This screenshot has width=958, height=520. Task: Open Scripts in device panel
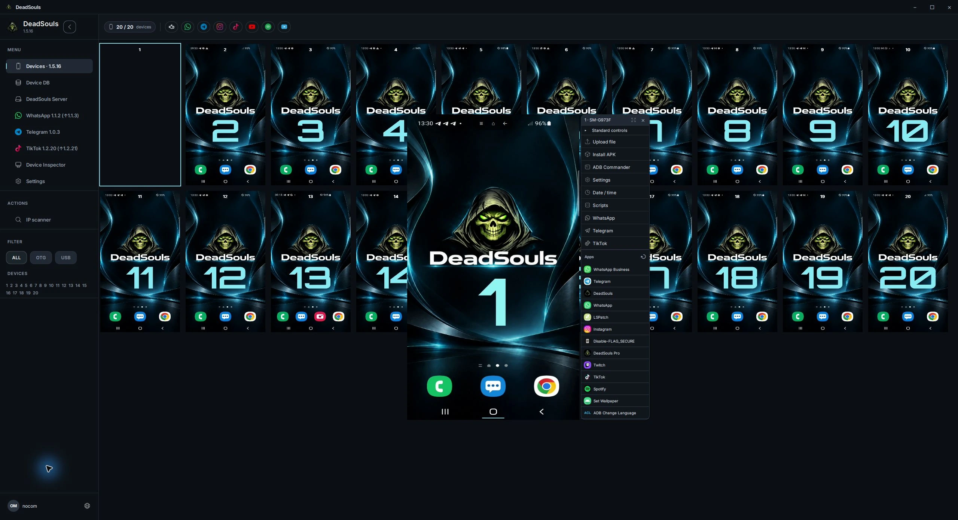pyautogui.click(x=615, y=205)
